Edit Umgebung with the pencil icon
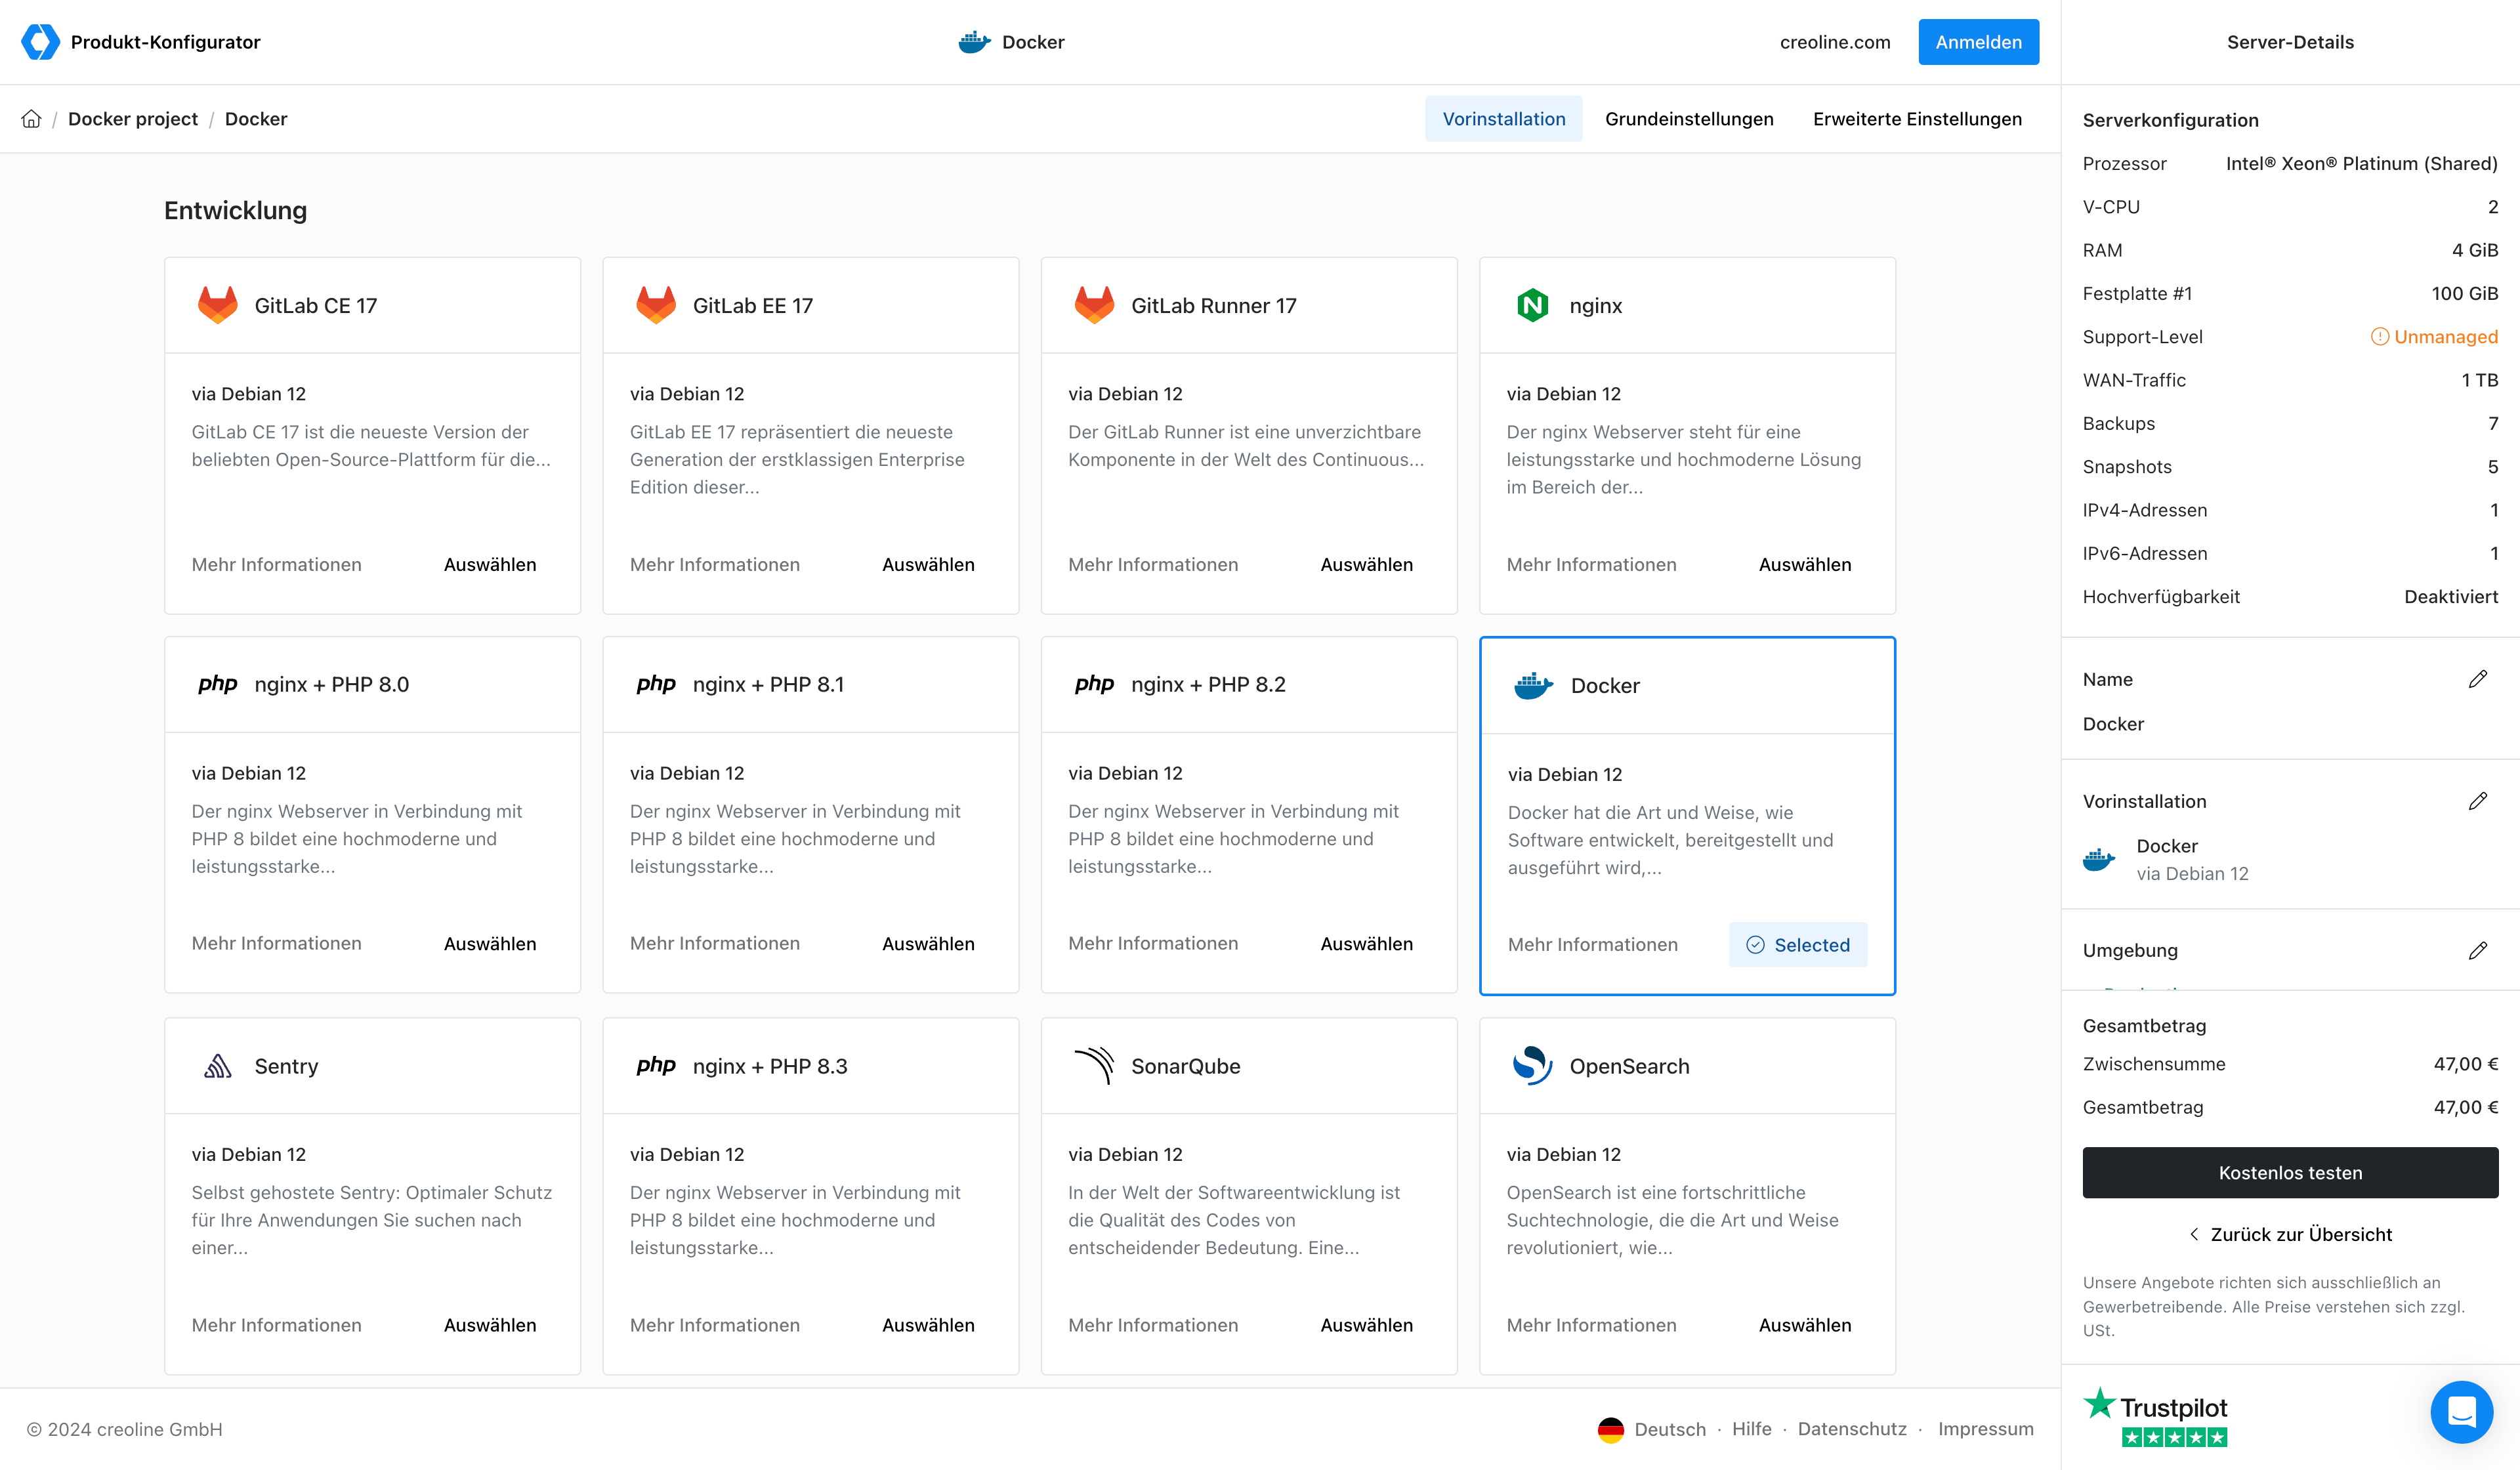Viewport: 2520px width, 1470px height. pyautogui.click(x=2477, y=951)
